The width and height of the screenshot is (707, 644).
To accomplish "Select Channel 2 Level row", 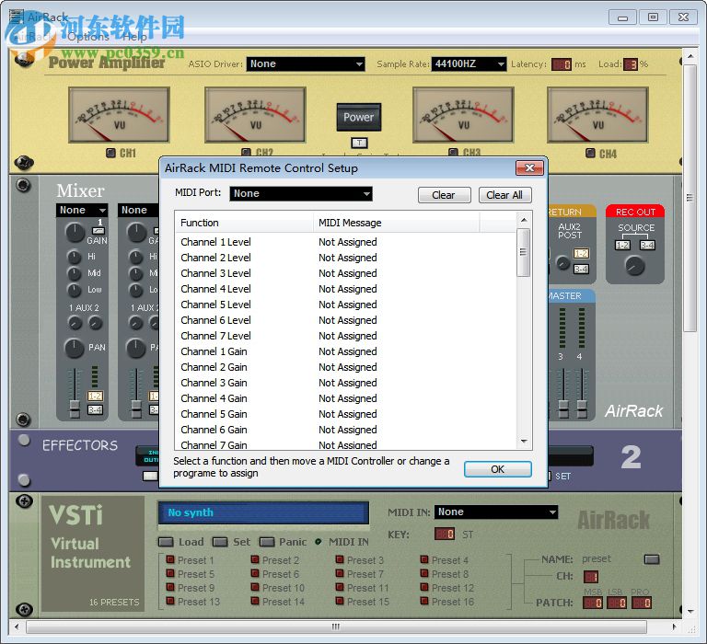I will point(345,258).
